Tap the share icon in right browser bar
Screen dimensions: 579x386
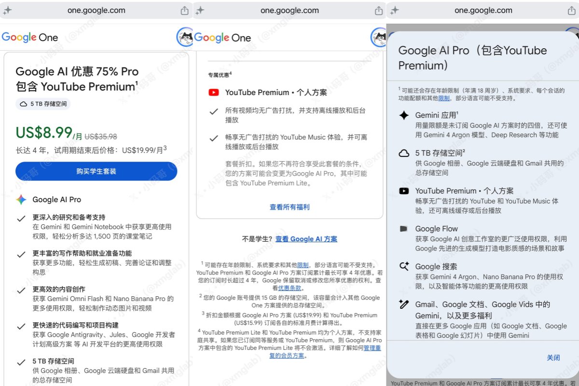click(x=573, y=11)
